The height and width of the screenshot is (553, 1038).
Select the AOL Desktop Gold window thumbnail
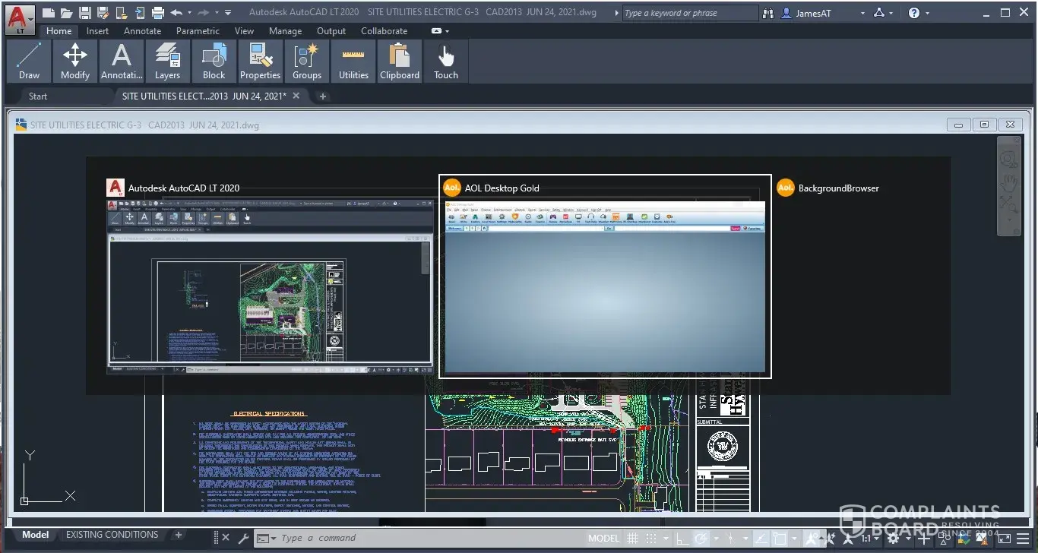click(x=605, y=287)
